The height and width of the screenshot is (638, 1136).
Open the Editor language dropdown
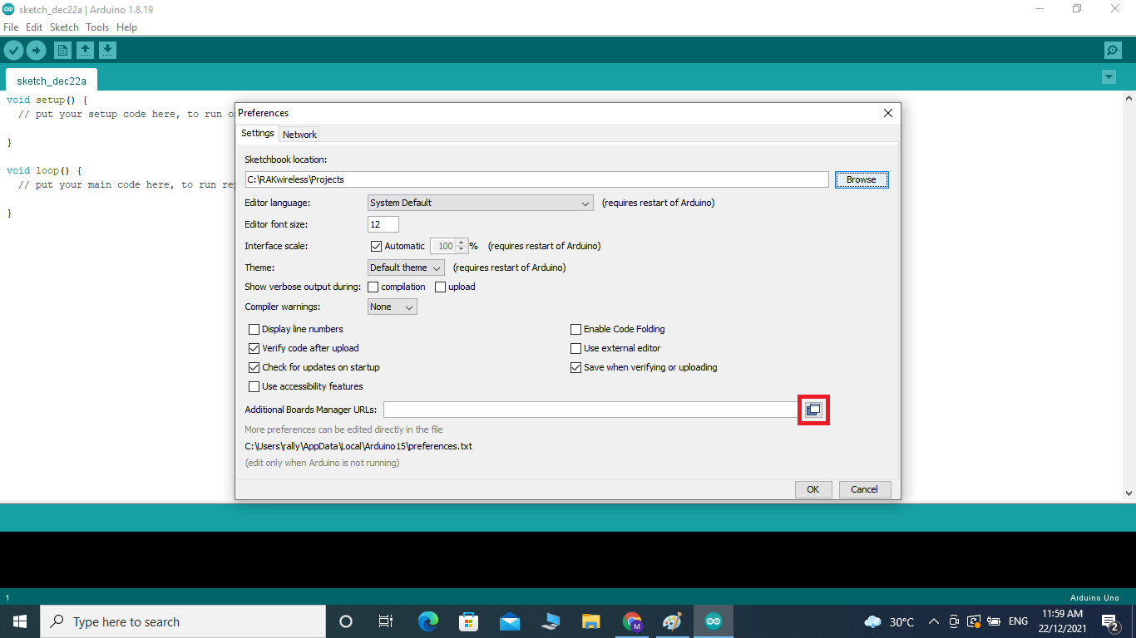click(x=586, y=203)
